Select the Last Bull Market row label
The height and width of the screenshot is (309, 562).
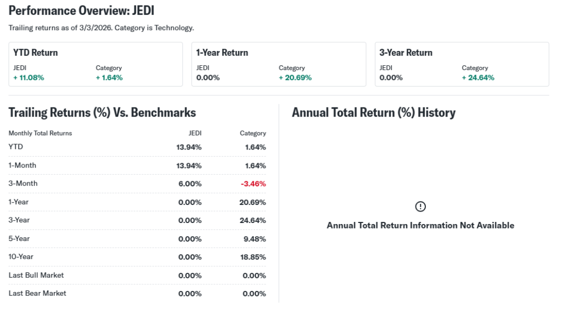[36, 275]
